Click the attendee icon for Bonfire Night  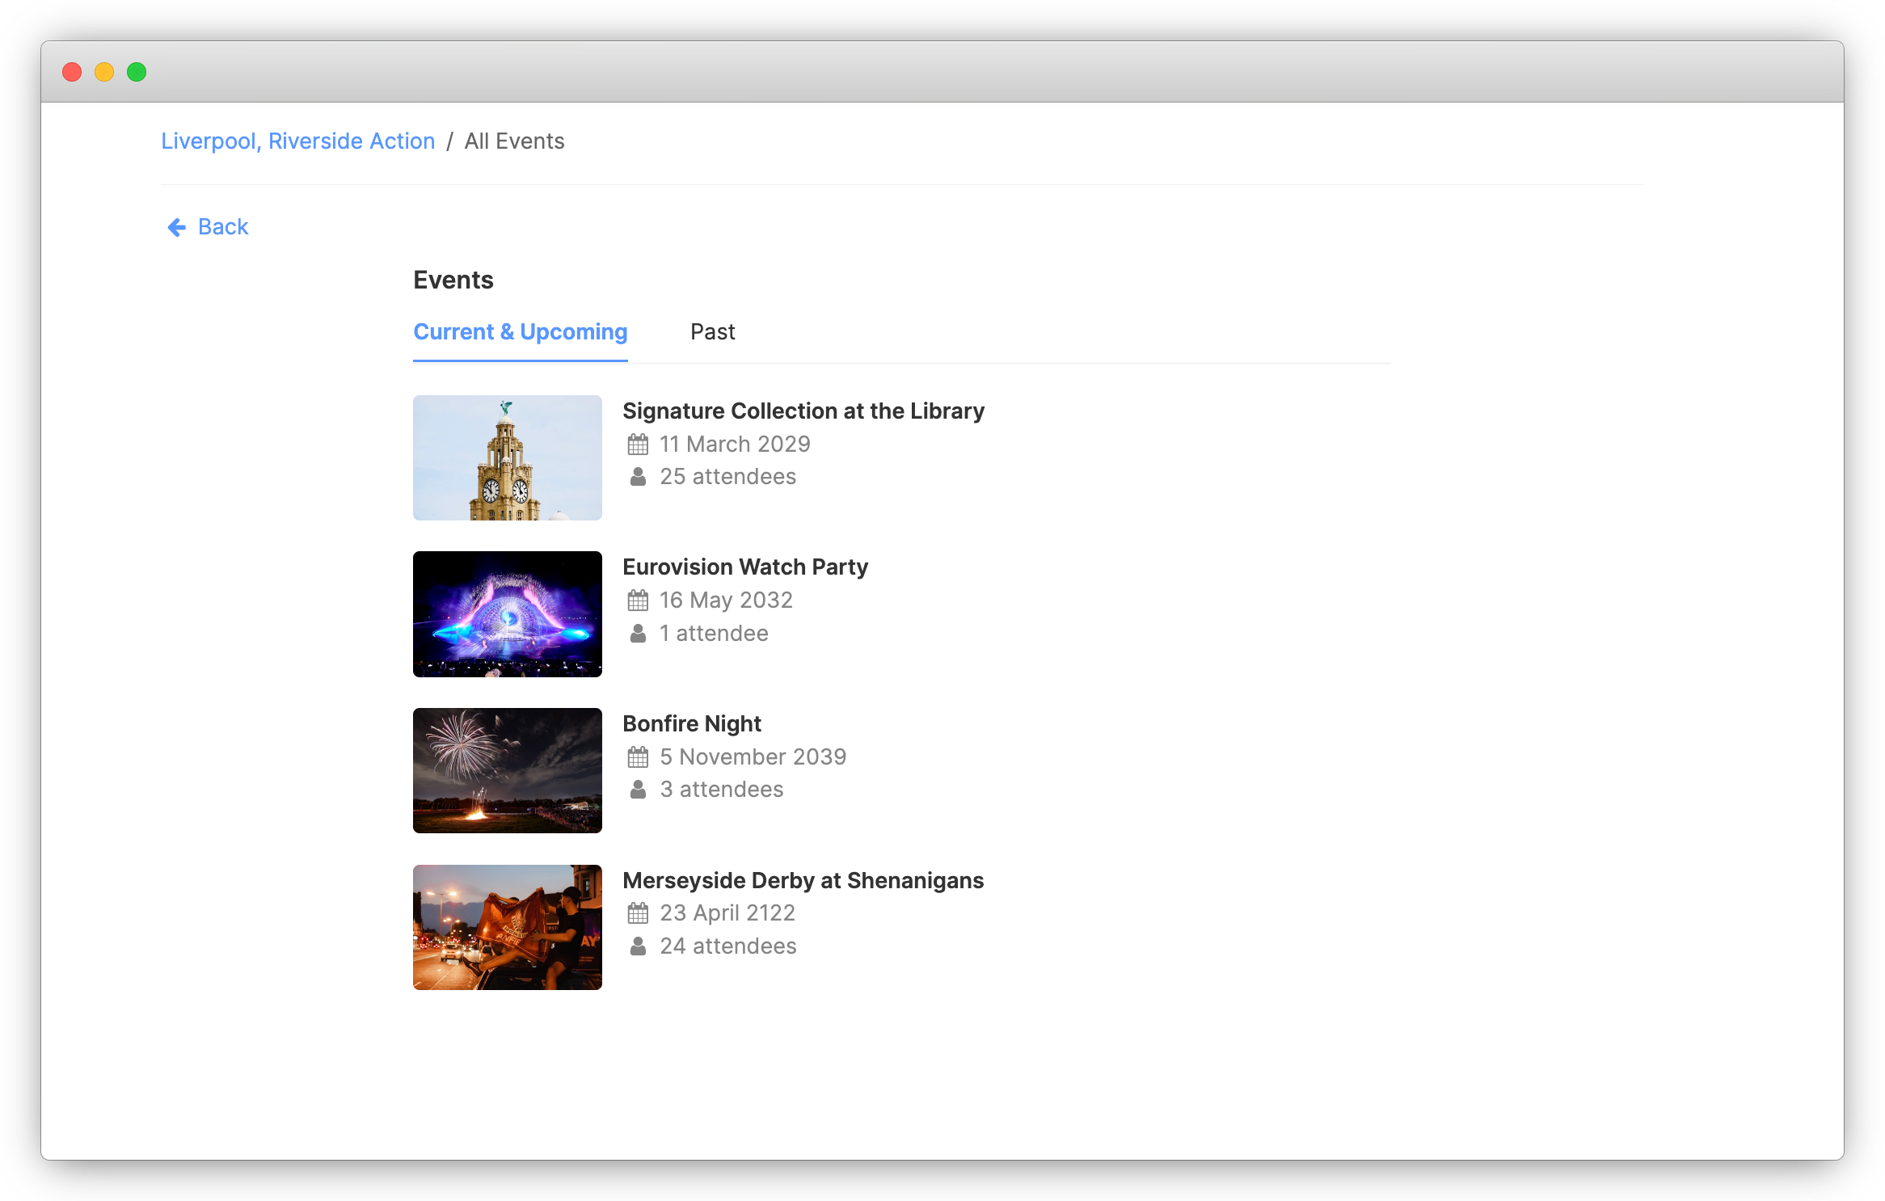click(638, 790)
